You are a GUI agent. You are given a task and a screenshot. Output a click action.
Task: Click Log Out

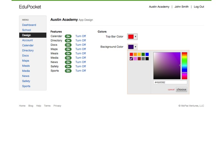199,7
